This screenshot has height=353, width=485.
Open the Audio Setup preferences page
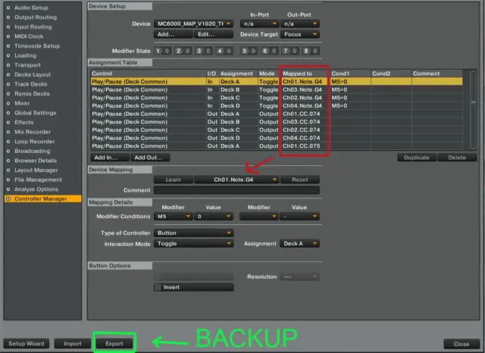31,8
